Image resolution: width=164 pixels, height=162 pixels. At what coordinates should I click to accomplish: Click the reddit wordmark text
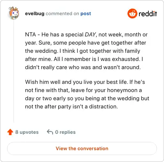pos(148,13)
